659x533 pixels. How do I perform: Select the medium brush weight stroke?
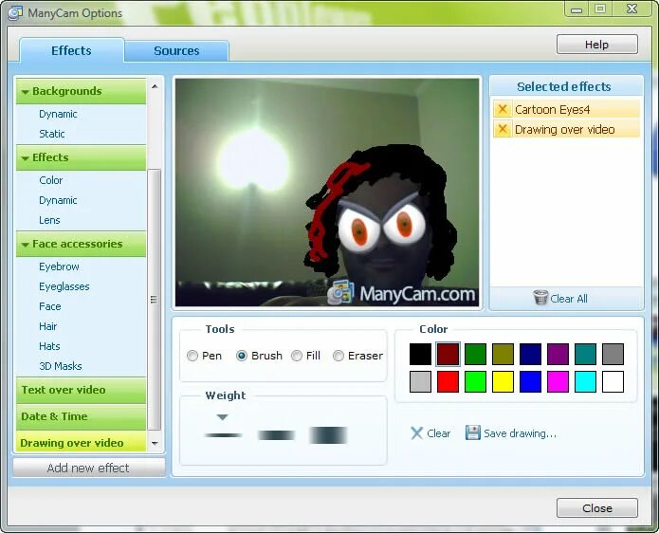click(276, 435)
